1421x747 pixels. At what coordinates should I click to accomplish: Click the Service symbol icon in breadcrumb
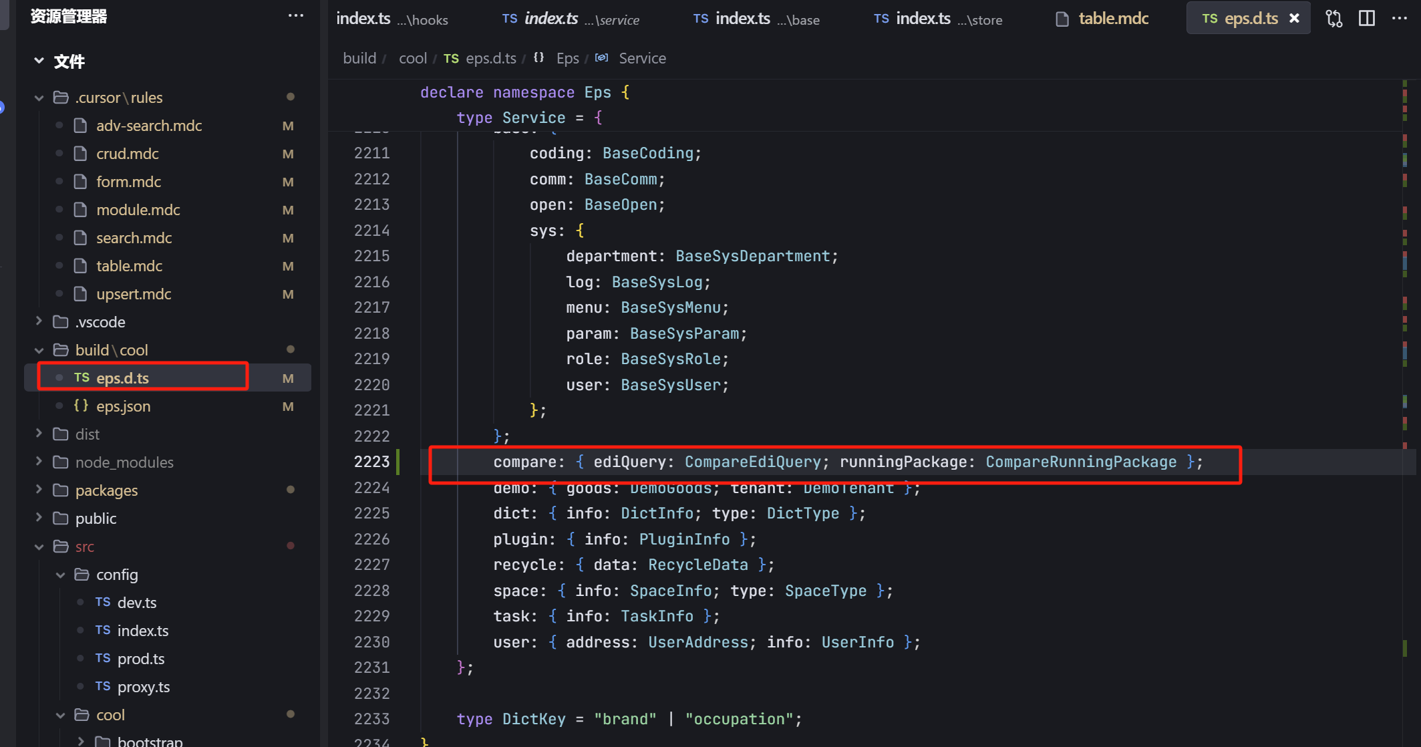coord(602,58)
